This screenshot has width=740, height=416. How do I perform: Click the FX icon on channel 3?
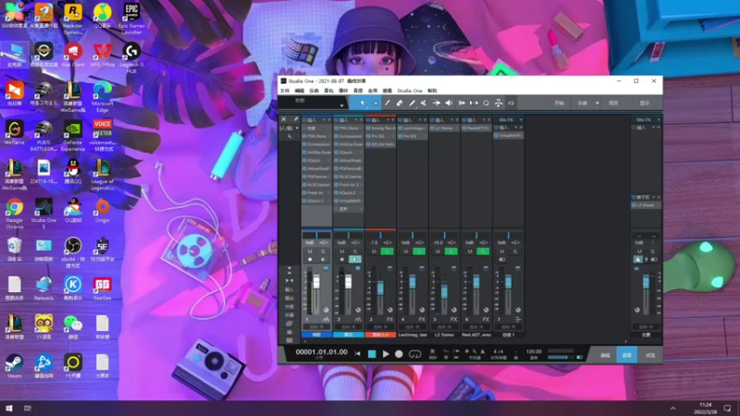[x=389, y=319]
